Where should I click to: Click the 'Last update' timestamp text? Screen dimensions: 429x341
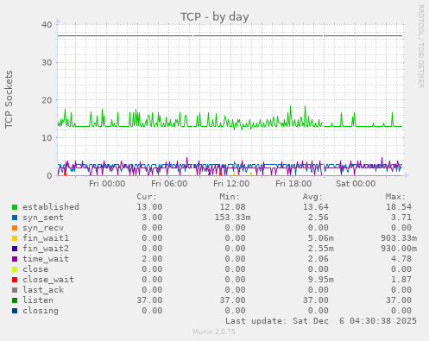point(321,321)
